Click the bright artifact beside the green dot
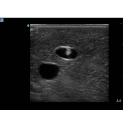The width and height of the screenshot is (123, 123). [32, 30]
